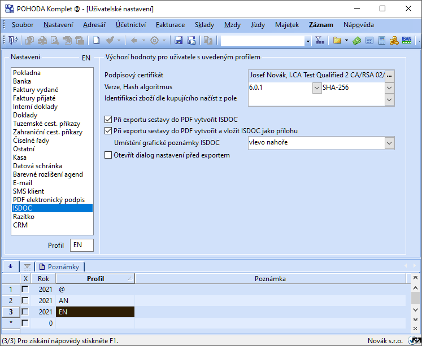Open 'vlevo nahoře' placement dropdown
This screenshot has width=422, height=346.
pyautogui.click(x=389, y=143)
